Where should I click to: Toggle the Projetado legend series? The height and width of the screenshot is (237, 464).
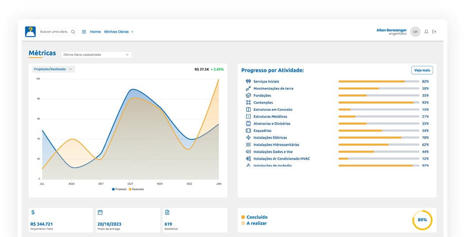119,189
